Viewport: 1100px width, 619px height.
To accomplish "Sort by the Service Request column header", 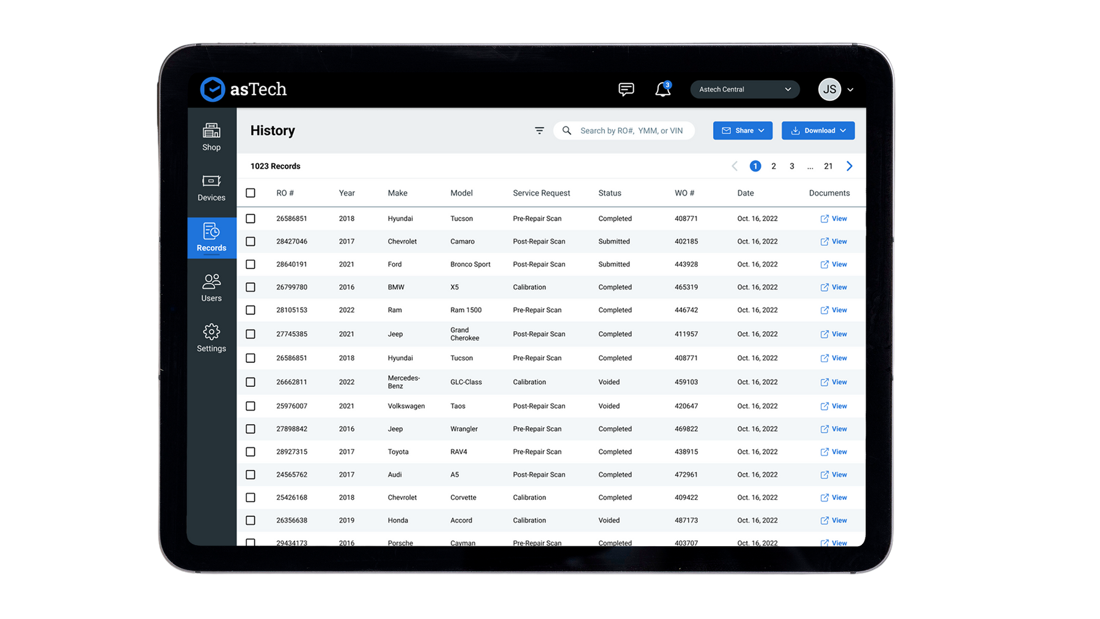I will (x=541, y=193).
